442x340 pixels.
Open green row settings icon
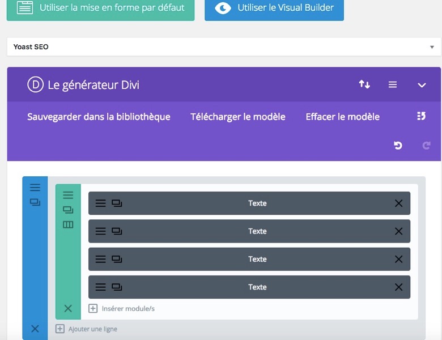point(68,195)
